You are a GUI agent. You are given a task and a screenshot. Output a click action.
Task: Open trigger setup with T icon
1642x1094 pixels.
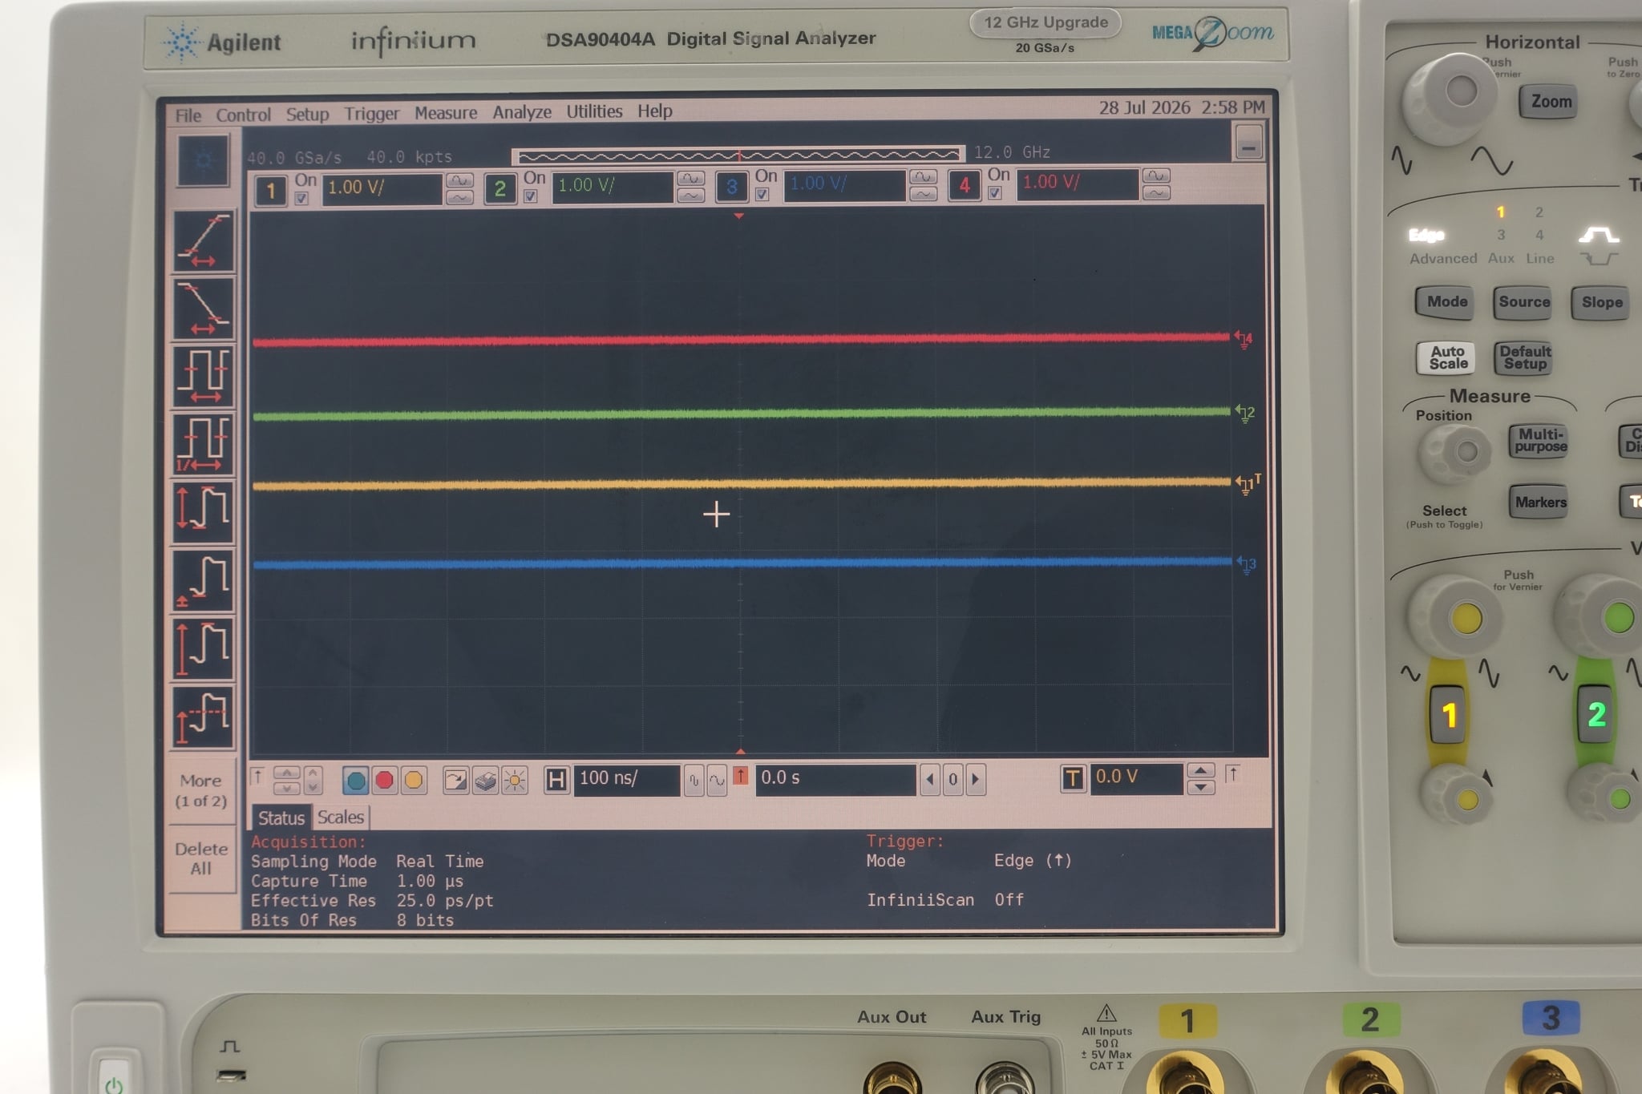(1073, 777)
